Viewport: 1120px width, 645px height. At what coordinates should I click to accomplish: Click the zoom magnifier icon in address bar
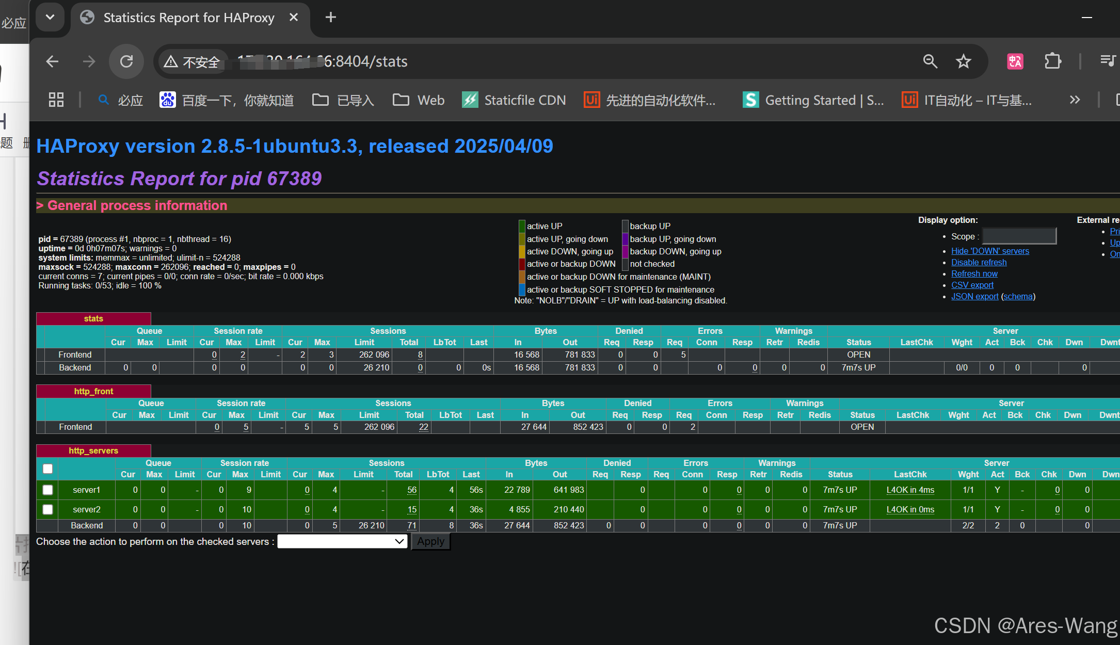[930, 61]
